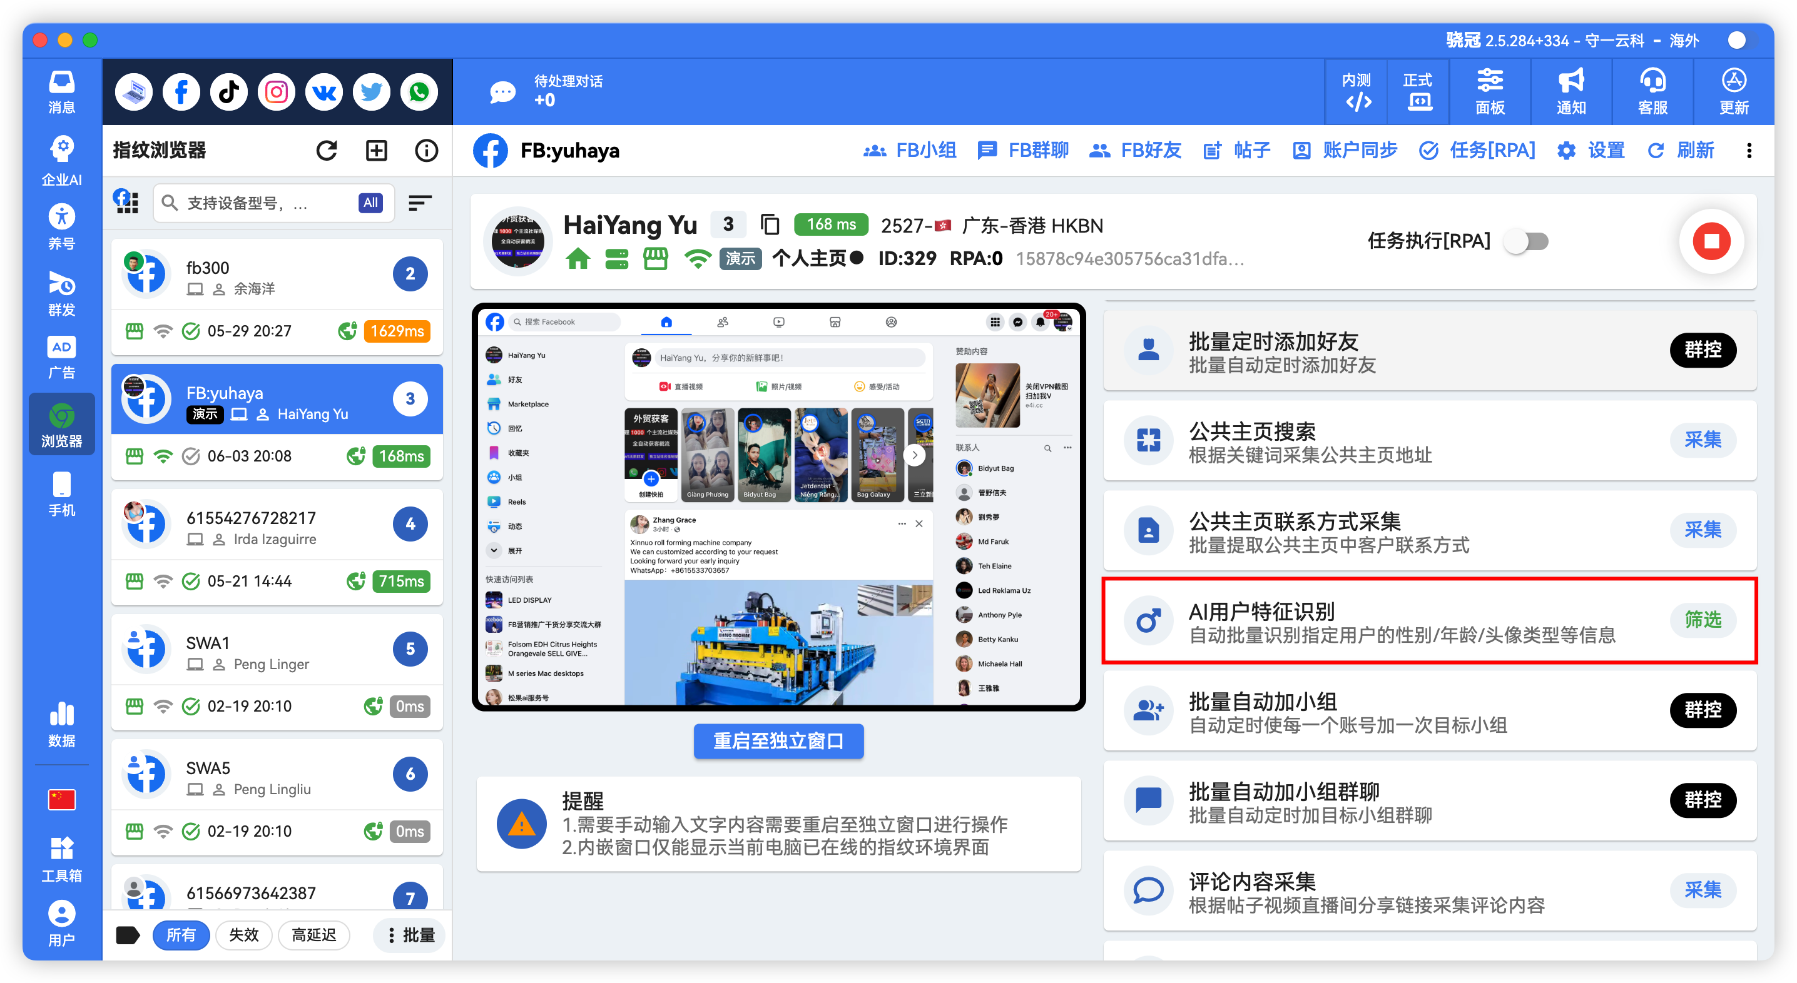
Task: Open the FB群聊 tab
Action: [x=1024, y=150]
